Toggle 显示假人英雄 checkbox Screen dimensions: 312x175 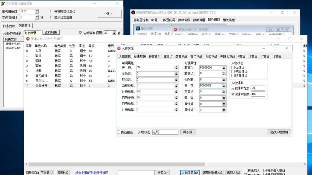pos(265,171)
